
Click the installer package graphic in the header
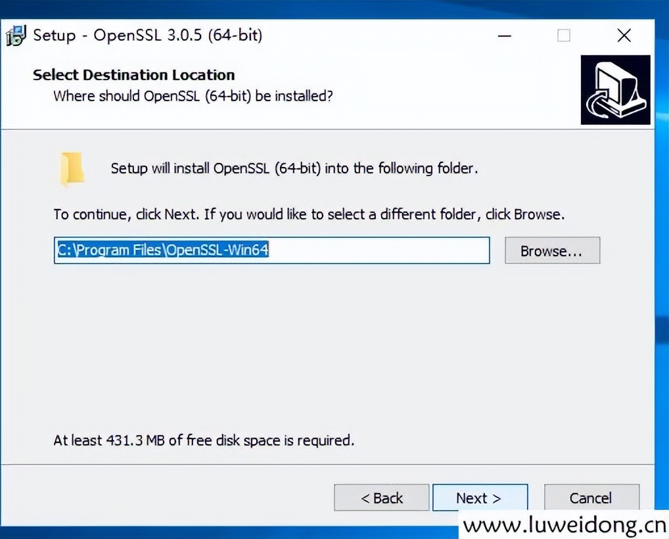(x=614, y=89)
